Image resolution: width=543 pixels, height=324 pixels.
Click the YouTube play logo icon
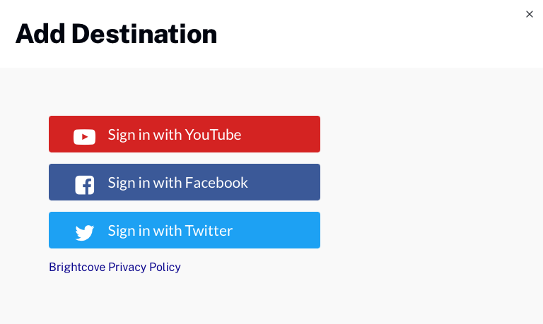coord(84,136)
